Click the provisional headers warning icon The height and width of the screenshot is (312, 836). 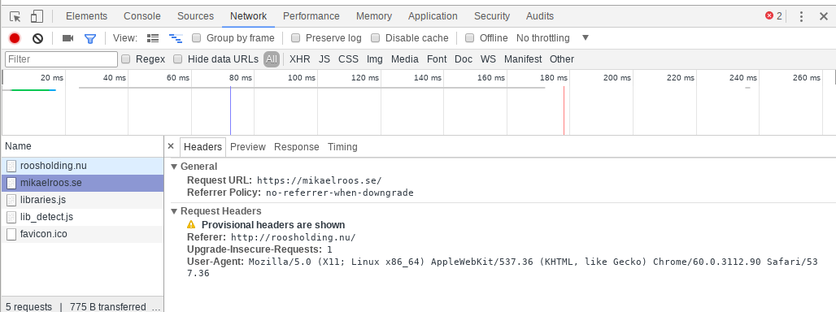[x=191, y=225]
